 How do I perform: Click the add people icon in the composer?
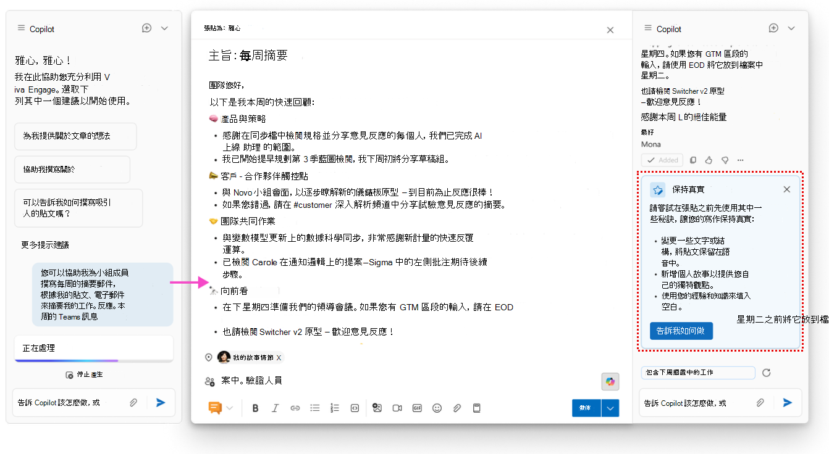pyautogui.click(x=209, y=381)
